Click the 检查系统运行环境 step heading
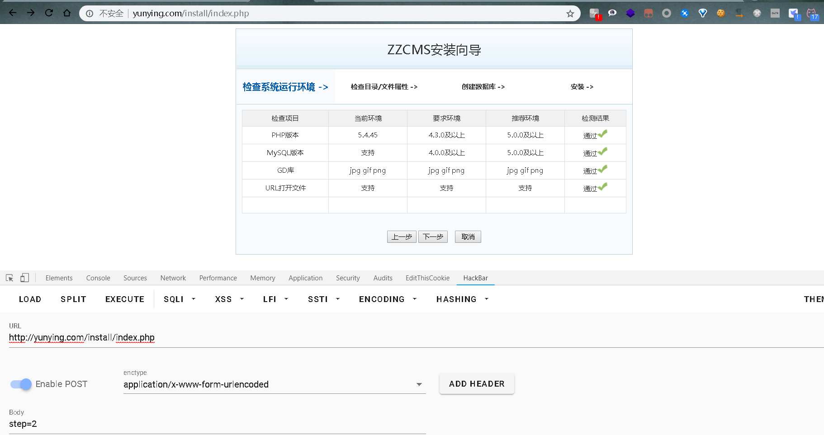Screen dimensions: 824x435 point(285,87)
